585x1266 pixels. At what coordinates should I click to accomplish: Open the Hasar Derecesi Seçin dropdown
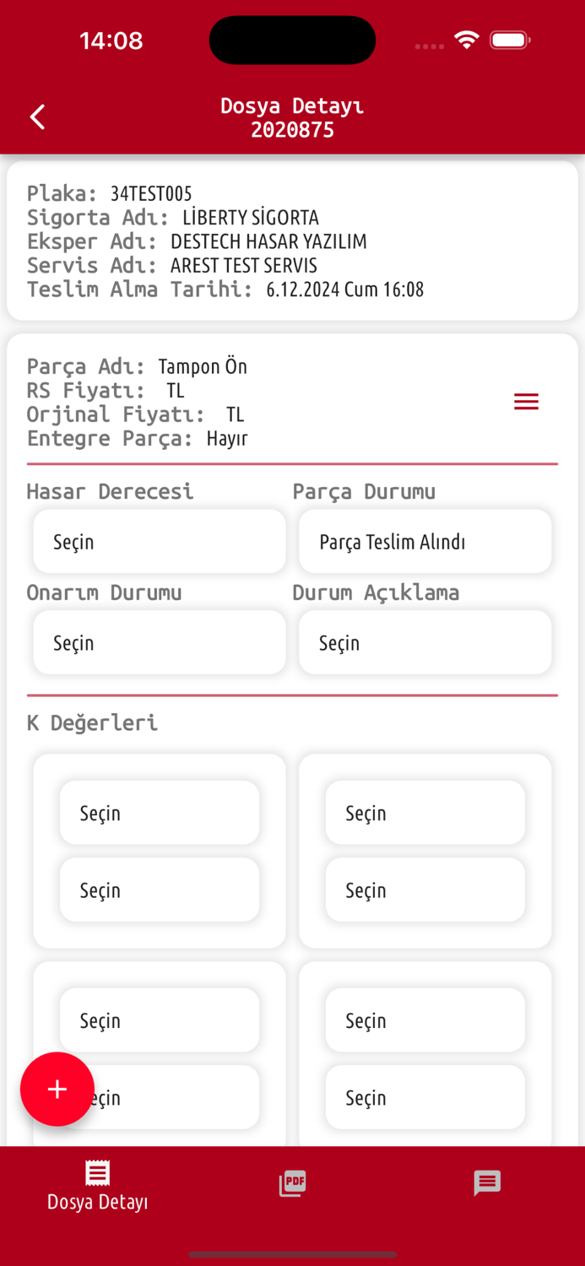[x=160, y=541]
